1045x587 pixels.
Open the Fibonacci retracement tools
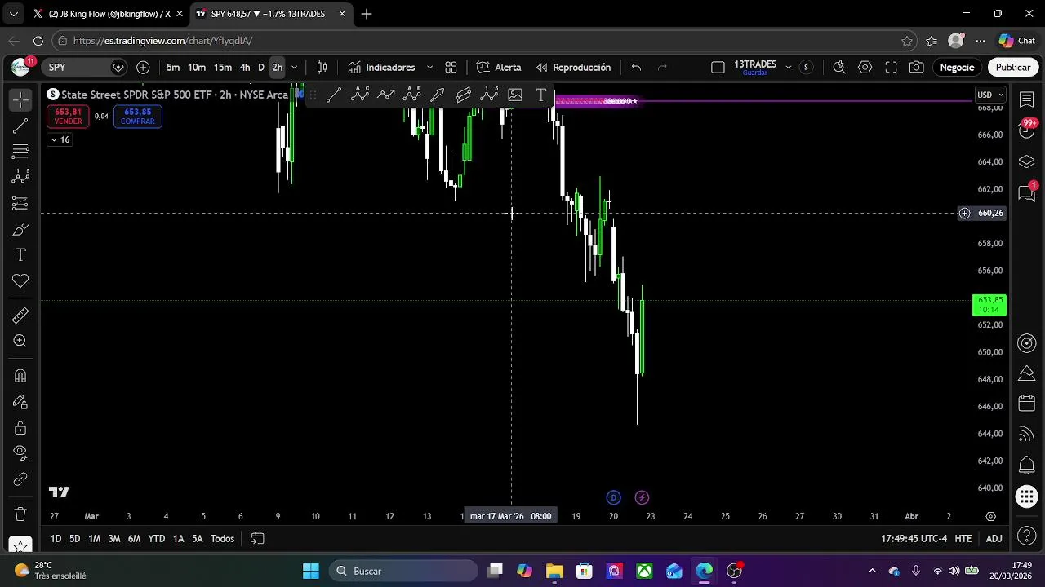(x=20, y=152)
